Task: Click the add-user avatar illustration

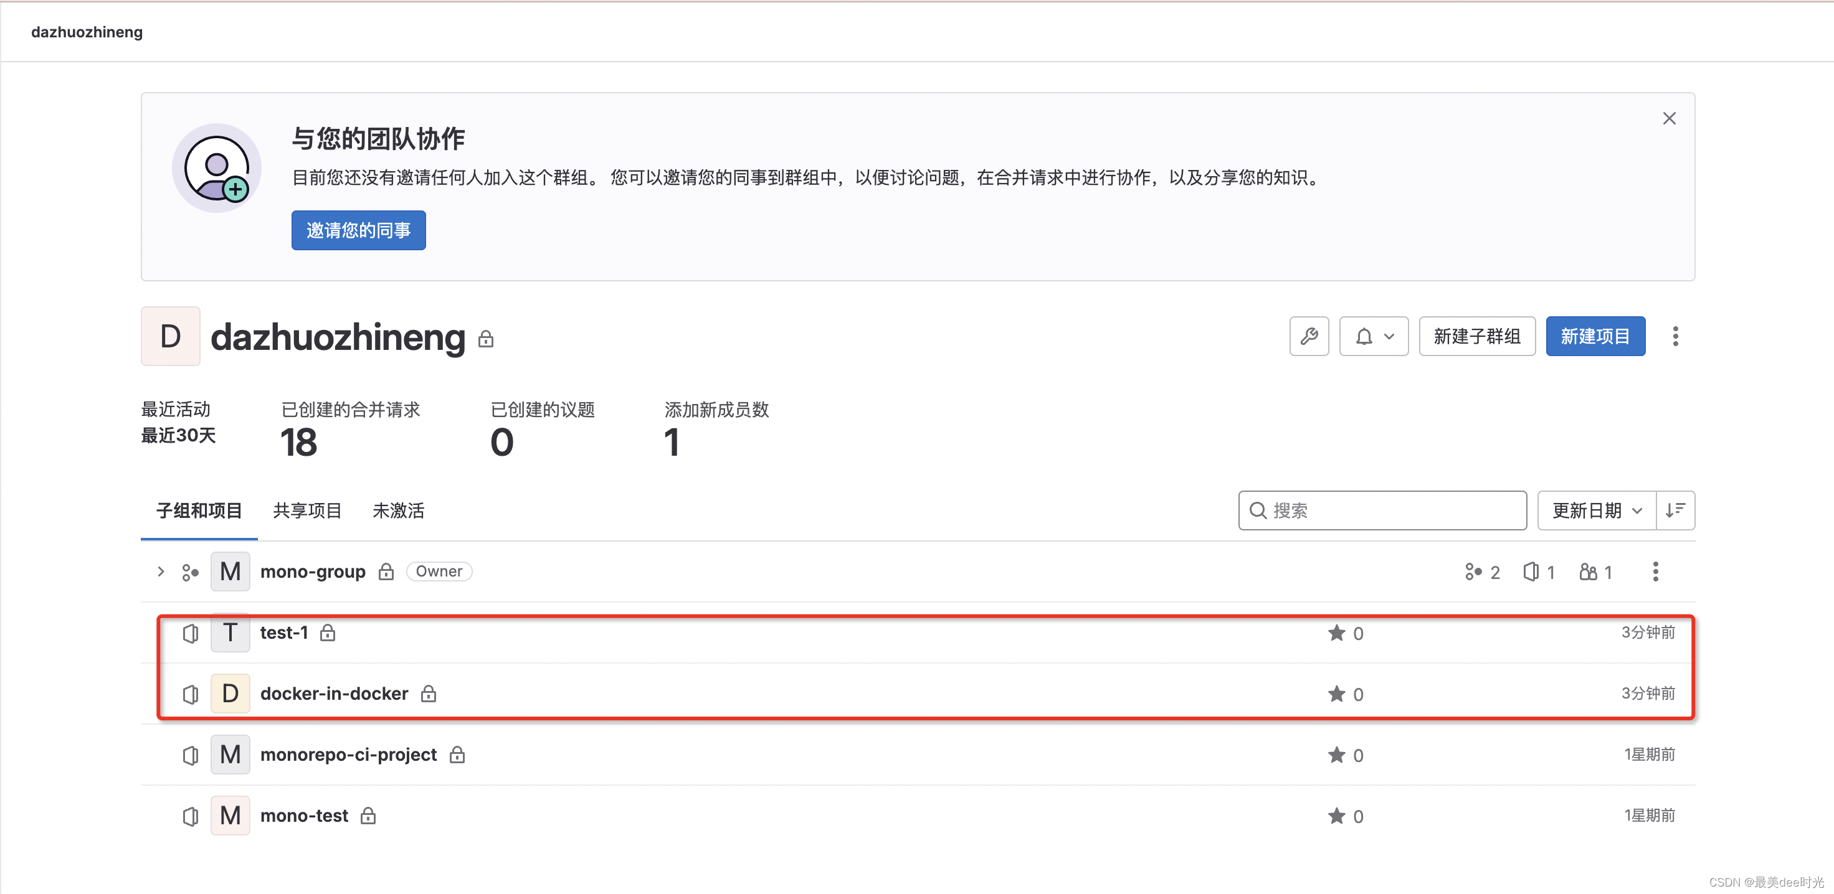Action: 216,168
